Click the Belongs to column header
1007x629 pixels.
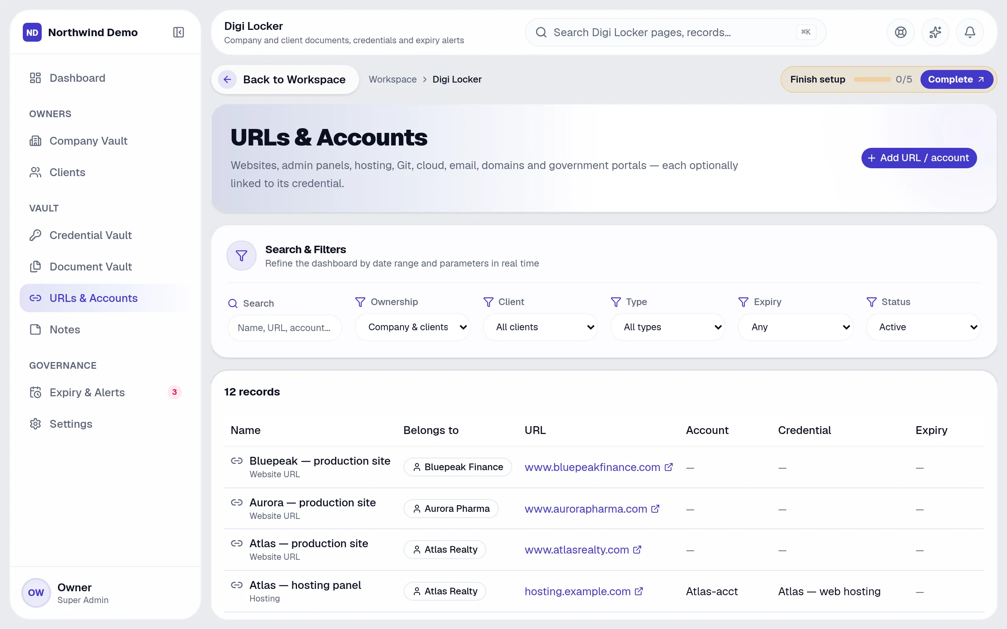pyautogui.click(x=431, y=430)
